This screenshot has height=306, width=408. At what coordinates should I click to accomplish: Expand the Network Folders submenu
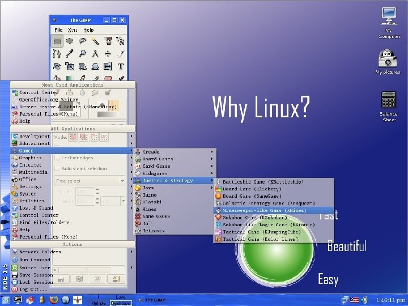point(73,252)
